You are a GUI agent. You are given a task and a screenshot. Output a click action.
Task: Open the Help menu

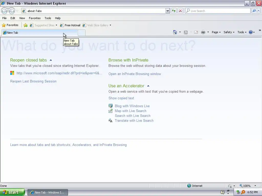[x=58, y=18]
